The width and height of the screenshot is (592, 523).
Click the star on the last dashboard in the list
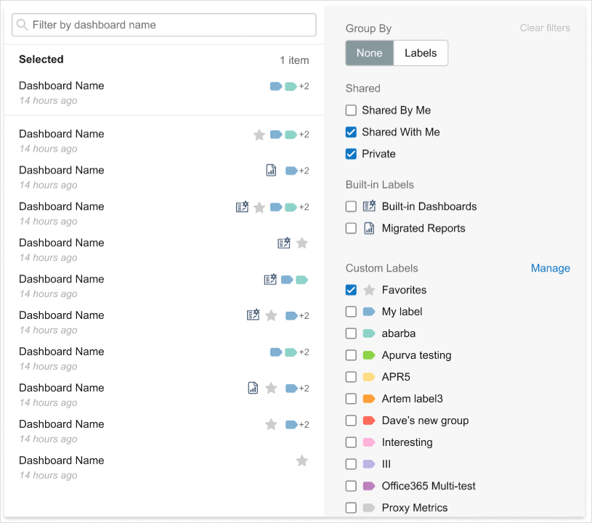(302, 461)
